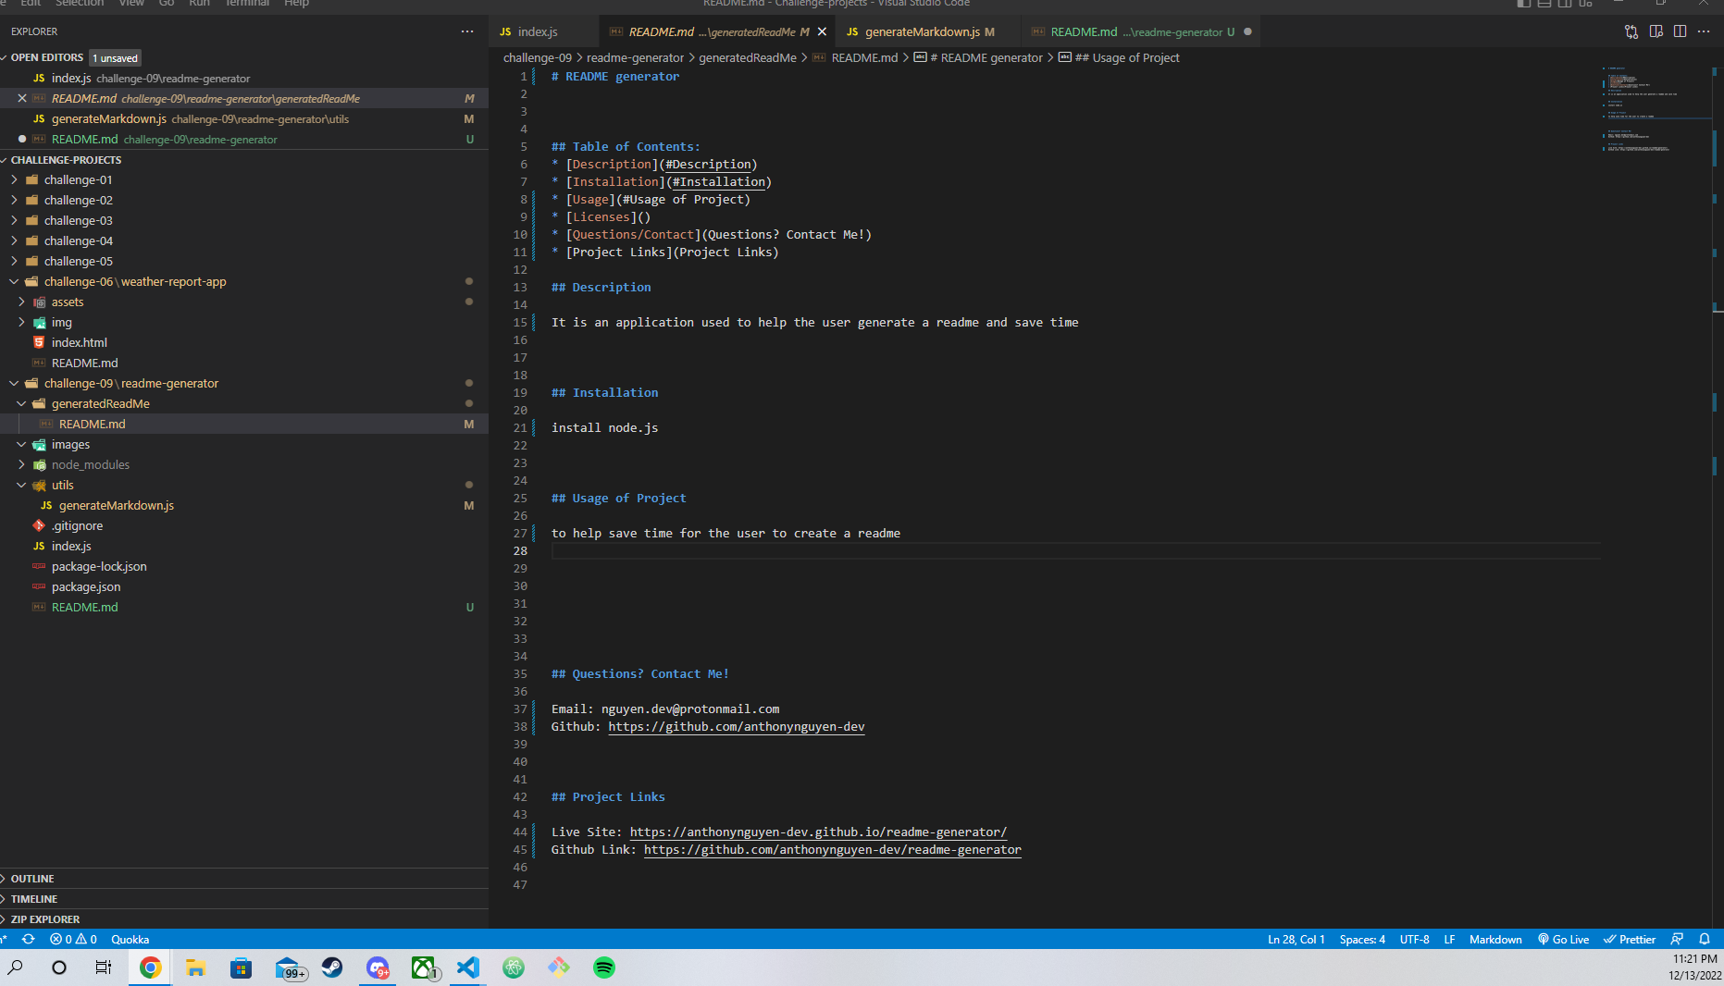Image resolution: width=1724 pixels, height=986 pixels.
Task: Open the Terminal menu
Action: (x=246, y=4)
